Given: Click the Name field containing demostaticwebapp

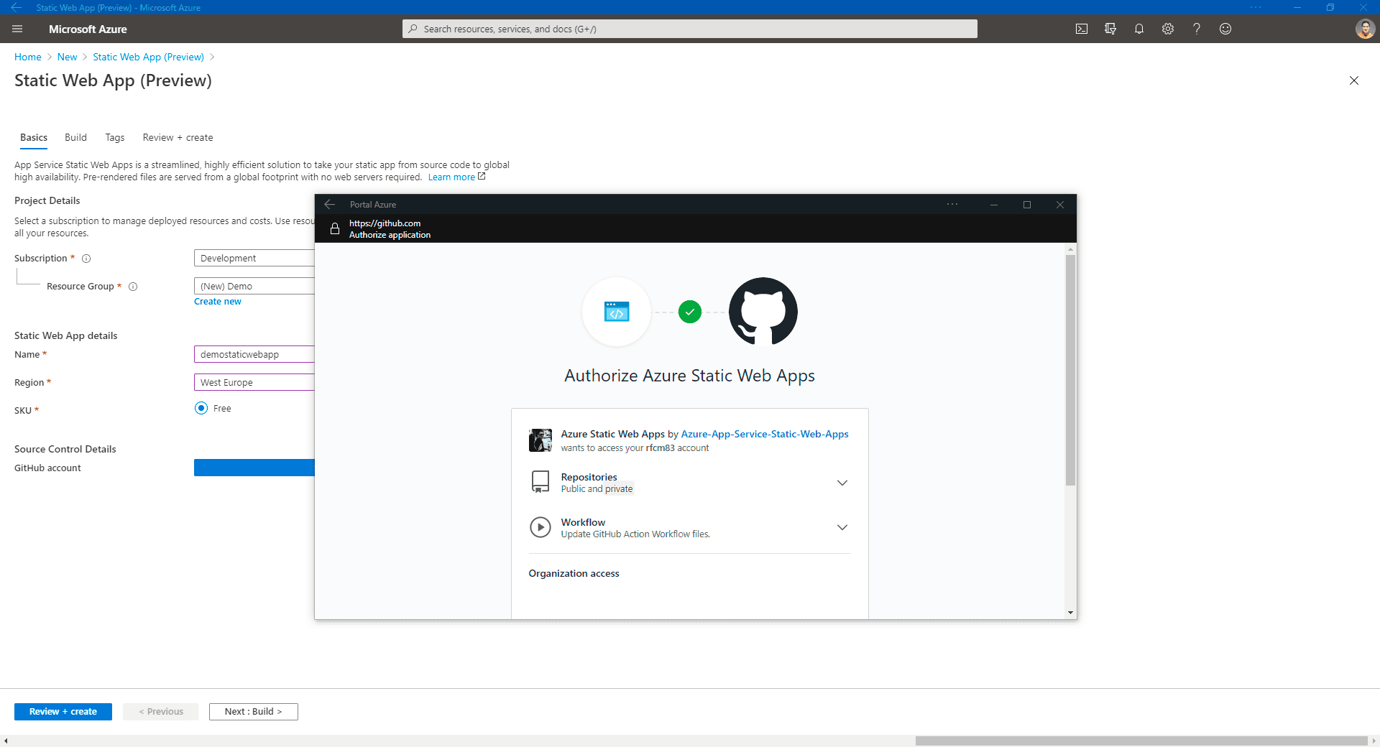Looking at the screenshot, I should [x=254, y=354].
